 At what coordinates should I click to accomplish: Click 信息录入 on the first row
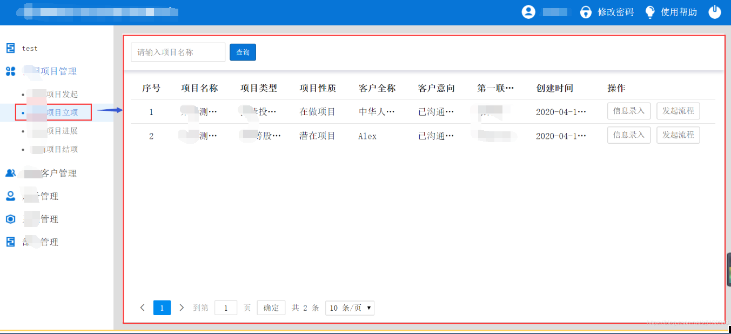coord(628,110)
